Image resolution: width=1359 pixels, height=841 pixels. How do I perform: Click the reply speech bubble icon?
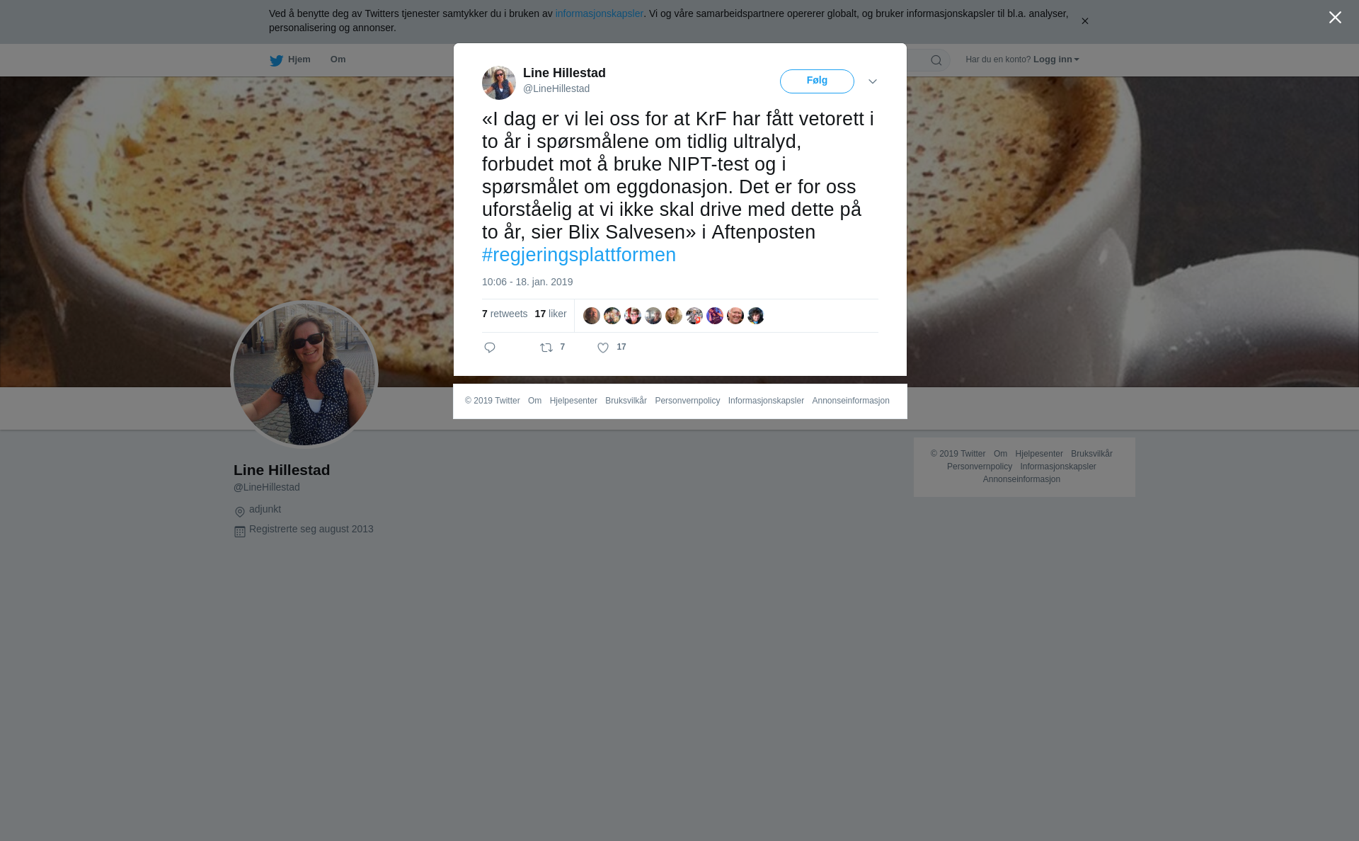click(x=490, y=348)
